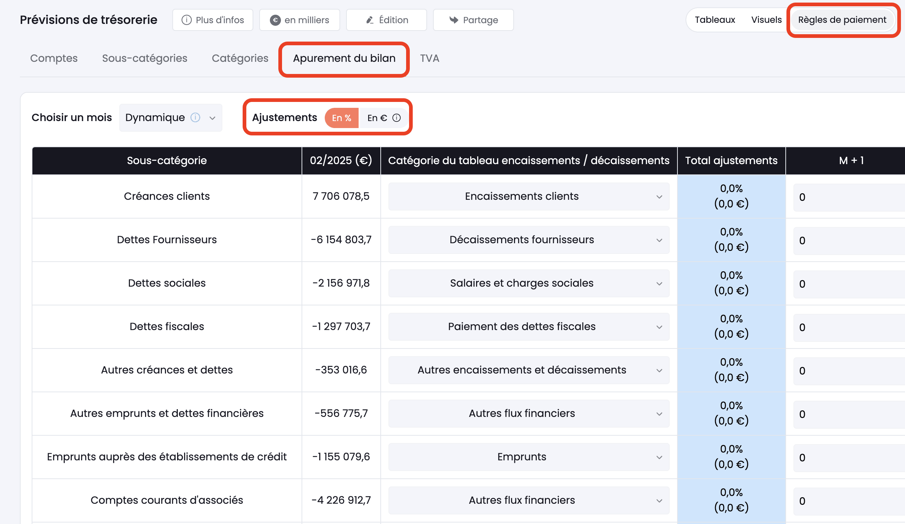
Task: Click M+1 input for Créances clients
Action: tap(849, 197)
